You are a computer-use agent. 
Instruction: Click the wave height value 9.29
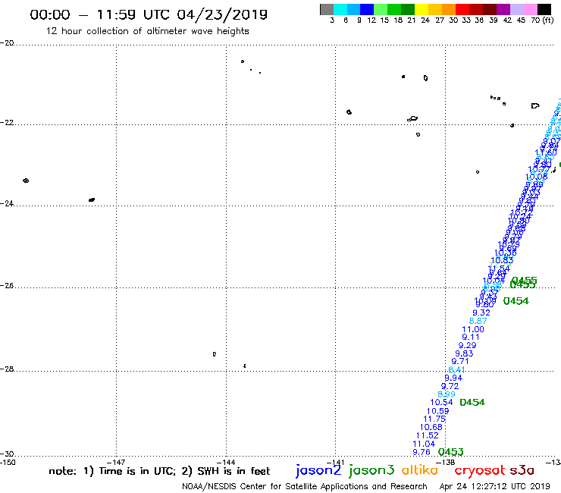pos(467,346)
